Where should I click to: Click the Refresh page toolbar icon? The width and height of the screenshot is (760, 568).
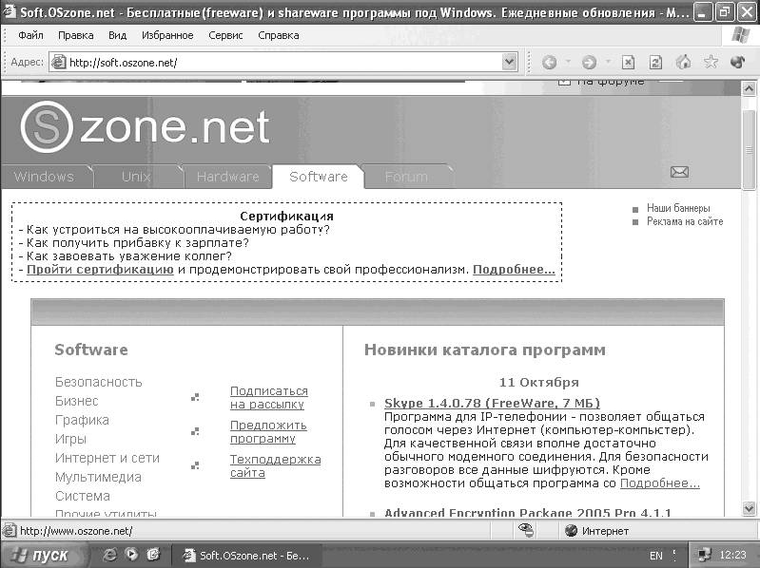coord(655,62)
